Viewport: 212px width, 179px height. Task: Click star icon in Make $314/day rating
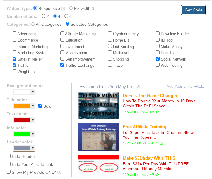157,175
